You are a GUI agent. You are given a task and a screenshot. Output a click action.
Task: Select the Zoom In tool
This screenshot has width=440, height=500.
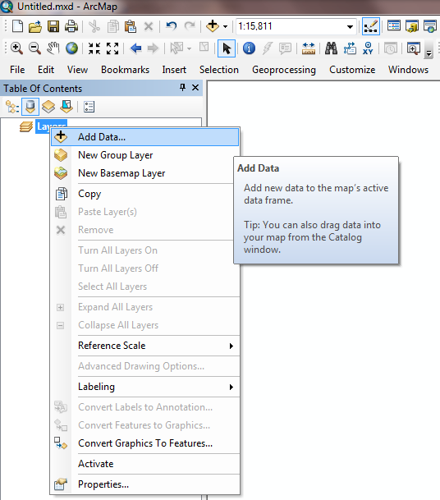pyautogui.click(x=16, y=48)
